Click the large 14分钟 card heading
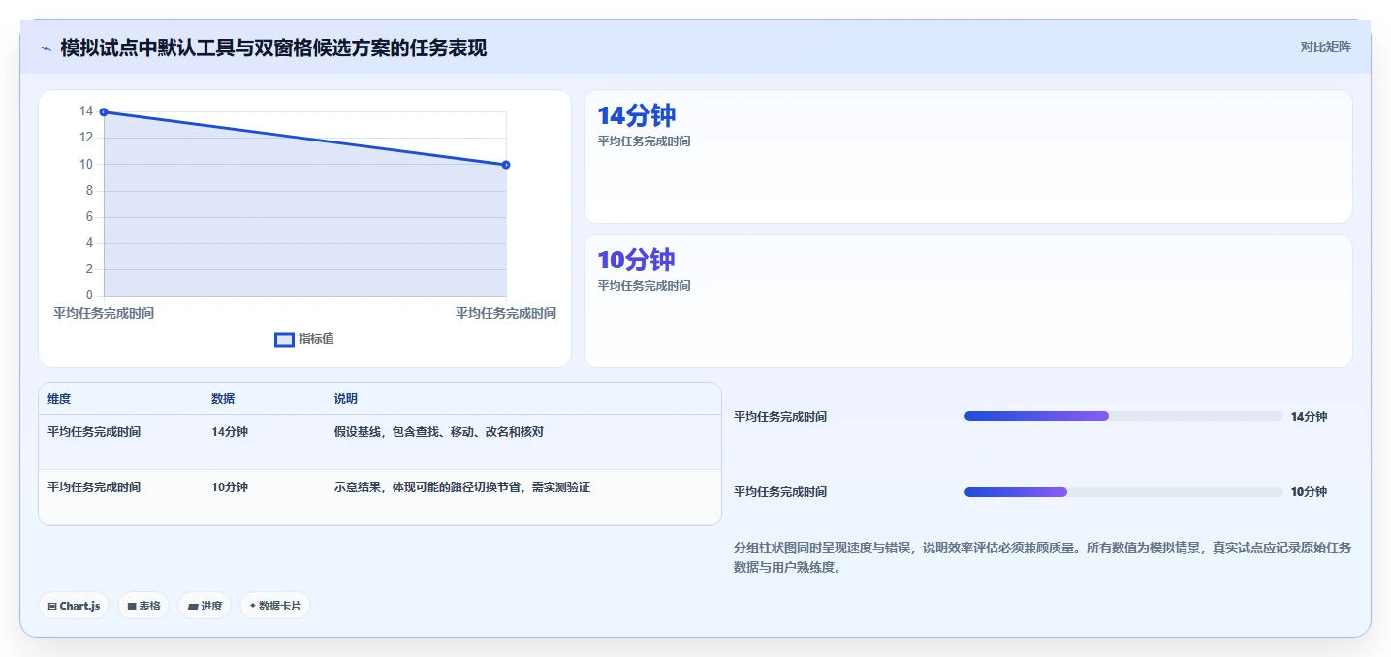Viewport: 1391px width, 657px height. pos(637,116)
